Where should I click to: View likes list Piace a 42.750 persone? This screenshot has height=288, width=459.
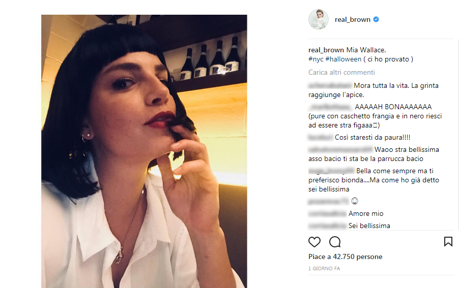click(345, 257)
